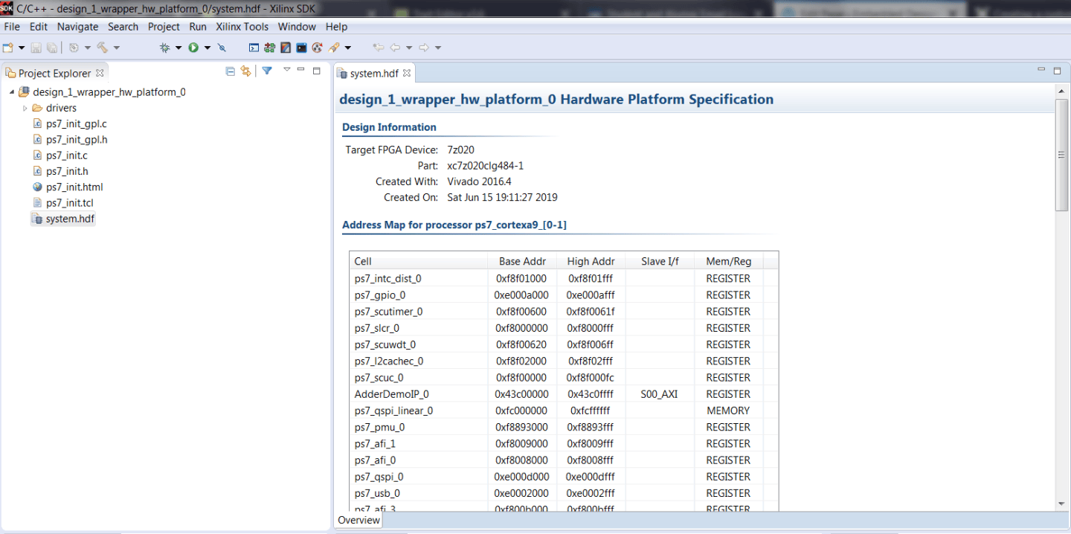Screen dimensions: 1071x534
Task: Expand the drivers folder
Action: click(x=25, y=109)
